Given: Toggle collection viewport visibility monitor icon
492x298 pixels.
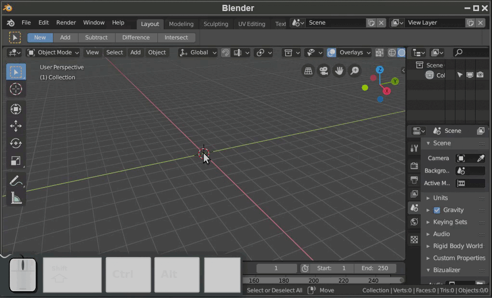Looking at the screenshot, I should point(470,75).
